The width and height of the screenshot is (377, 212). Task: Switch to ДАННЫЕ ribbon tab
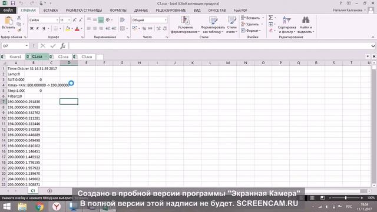pos(141,11)
